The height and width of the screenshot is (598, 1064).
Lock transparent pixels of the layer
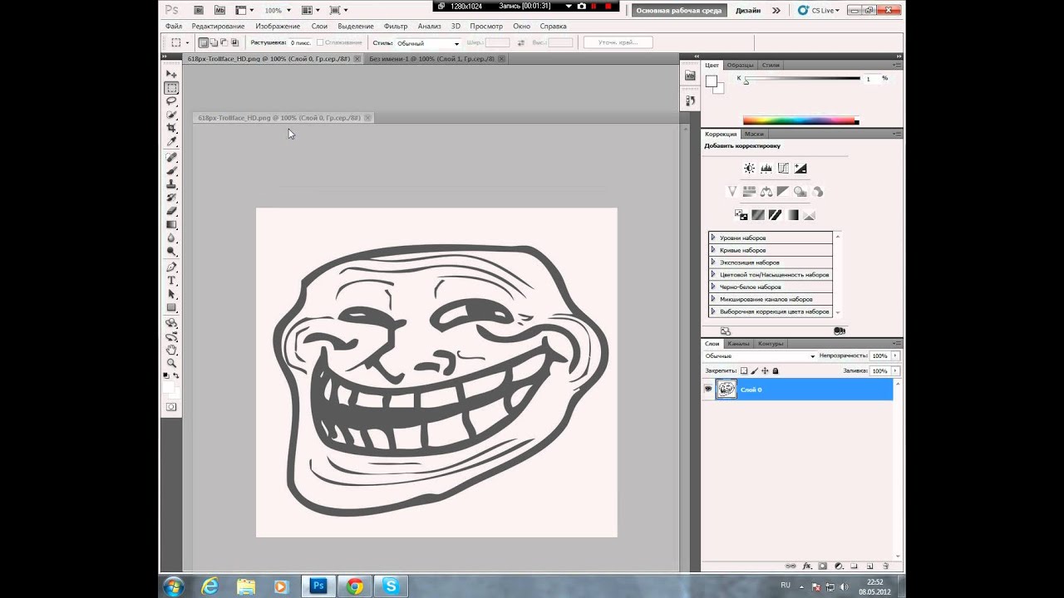[744, 370]
